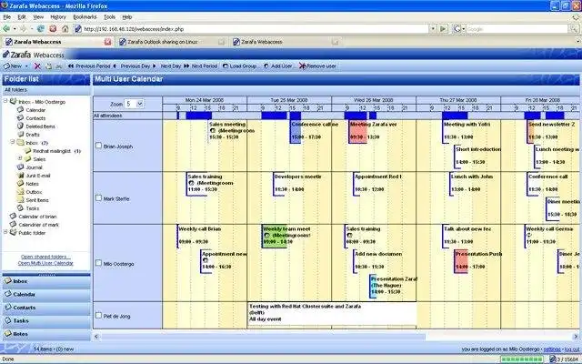The width and height of the screenshot is (582, 364).
Task: Open the Calendar folder icon in tree
Action: pyautogui.click(x=20, y=110)
